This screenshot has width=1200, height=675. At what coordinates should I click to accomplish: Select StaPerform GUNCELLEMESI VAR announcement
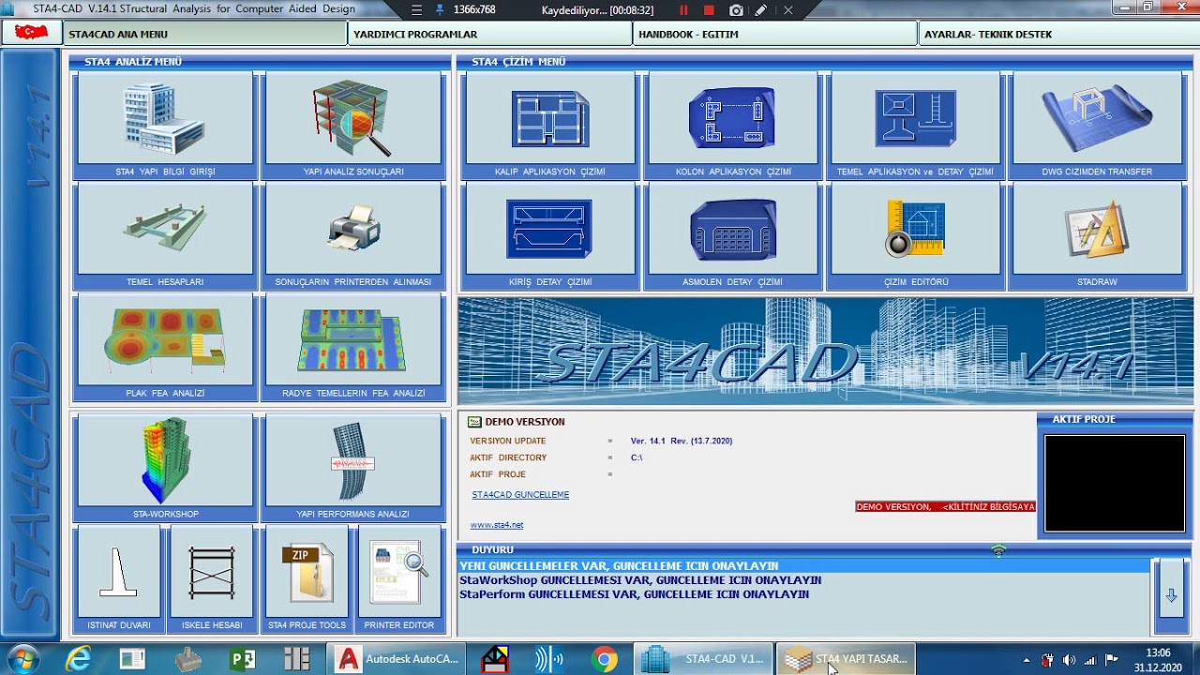[x=634, y=594]
